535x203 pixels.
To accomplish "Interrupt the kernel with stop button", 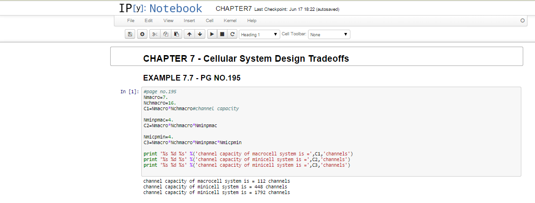I will pos(222,34).
